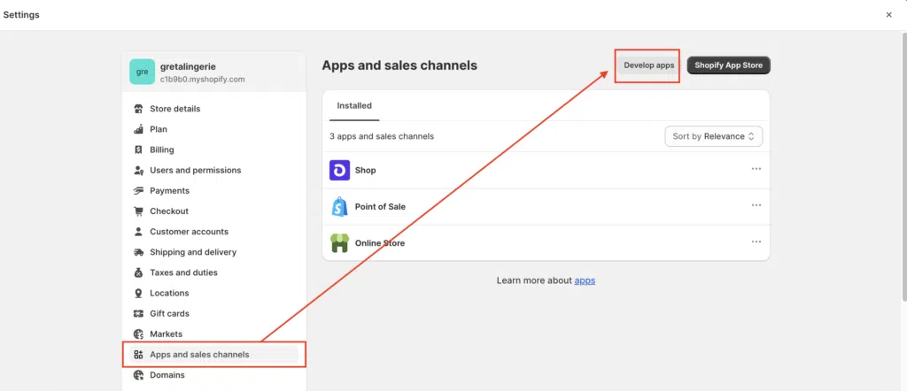This screenshot has width=907, height=391.
Task: Open the more options menu for Shop
Action: coord(756,169)
